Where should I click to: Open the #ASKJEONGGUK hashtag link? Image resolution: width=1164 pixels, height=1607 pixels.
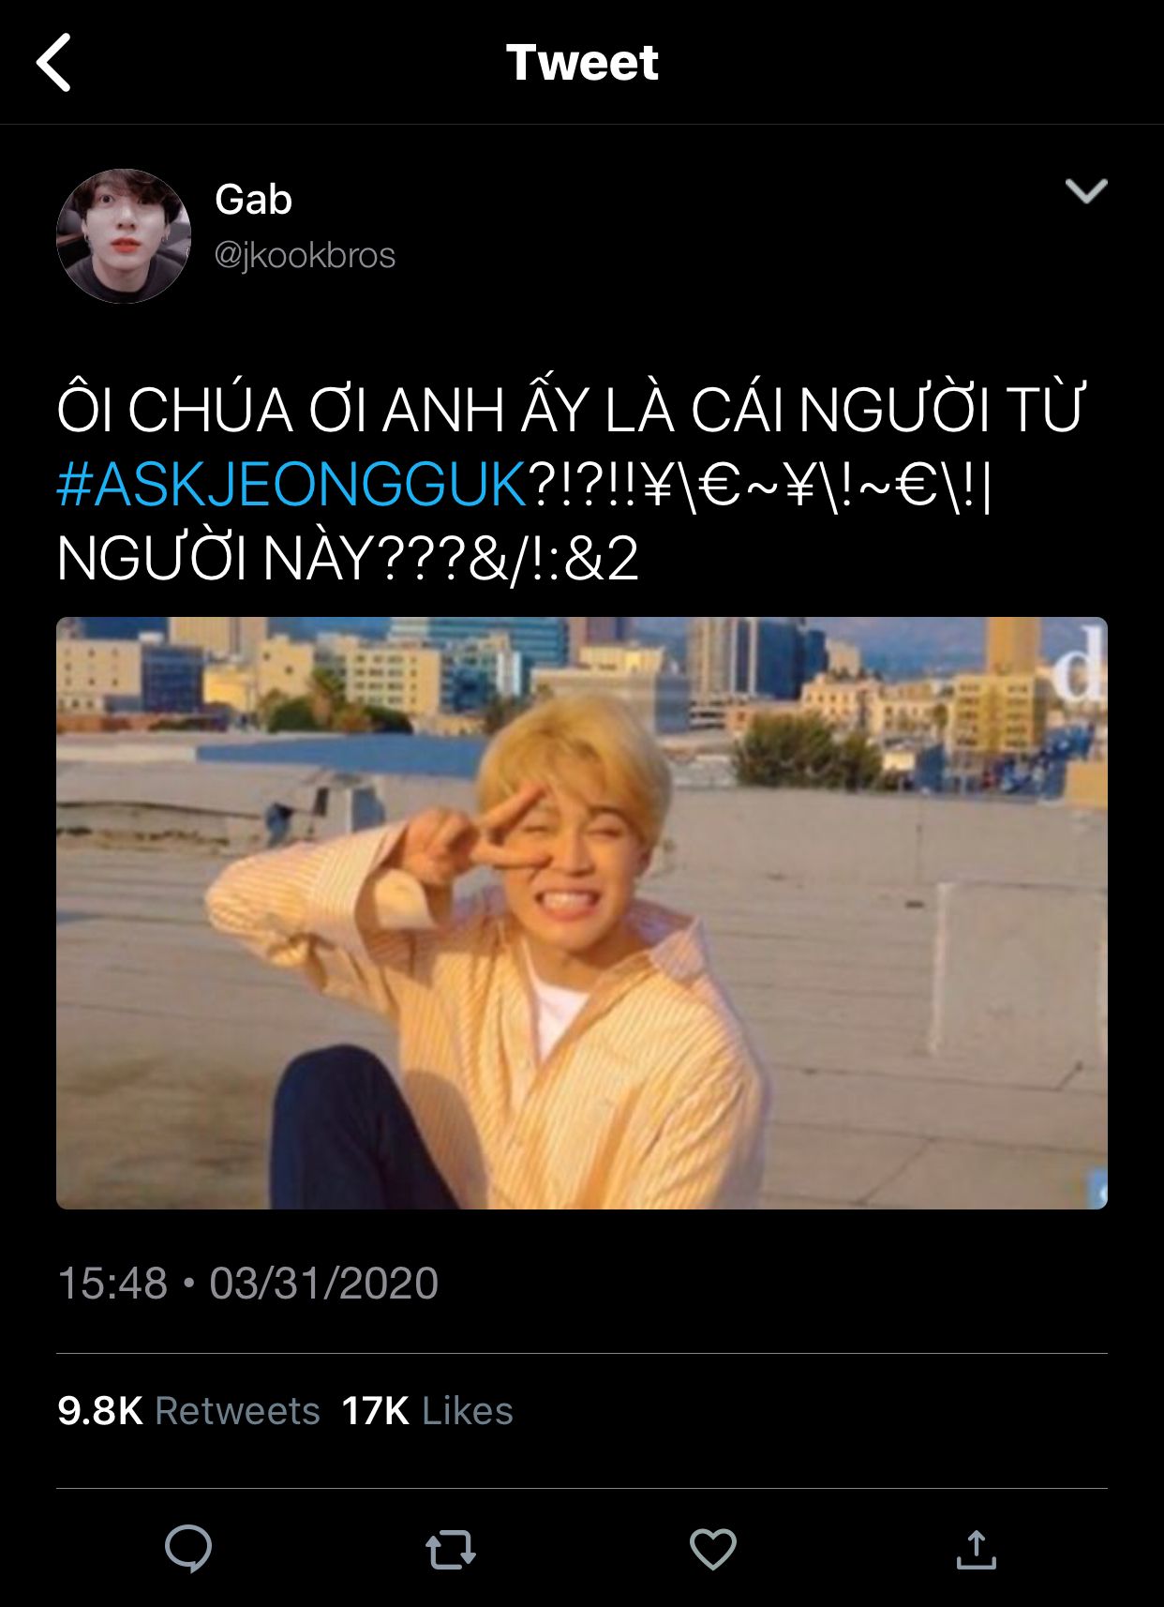[291, 485]
